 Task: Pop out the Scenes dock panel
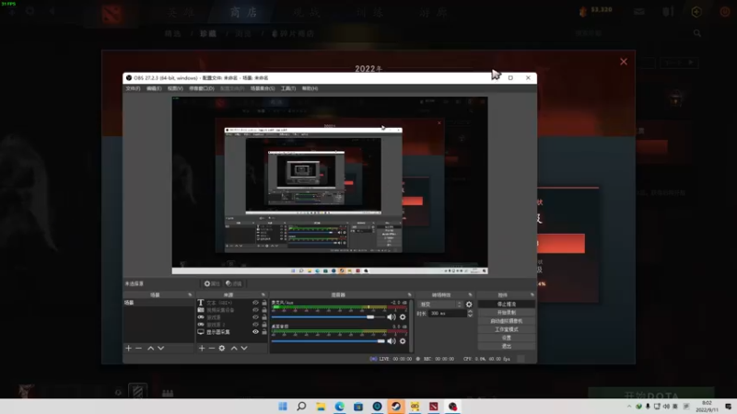tap(190, 294)
